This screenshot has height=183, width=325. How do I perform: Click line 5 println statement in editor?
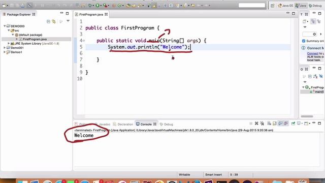149,47
